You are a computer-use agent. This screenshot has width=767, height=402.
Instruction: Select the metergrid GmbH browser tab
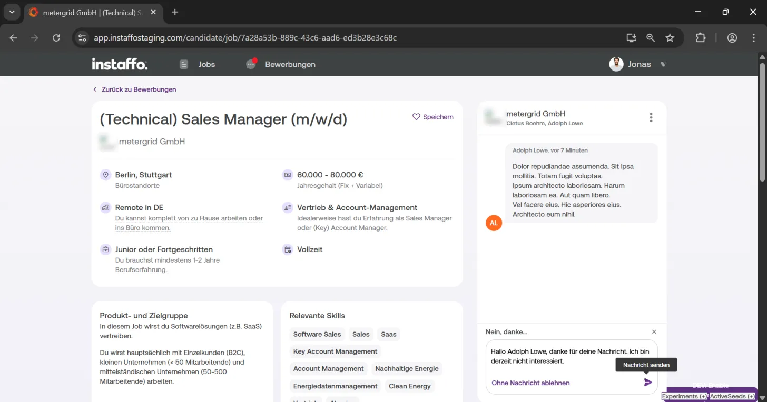click(x=92, y=13)
